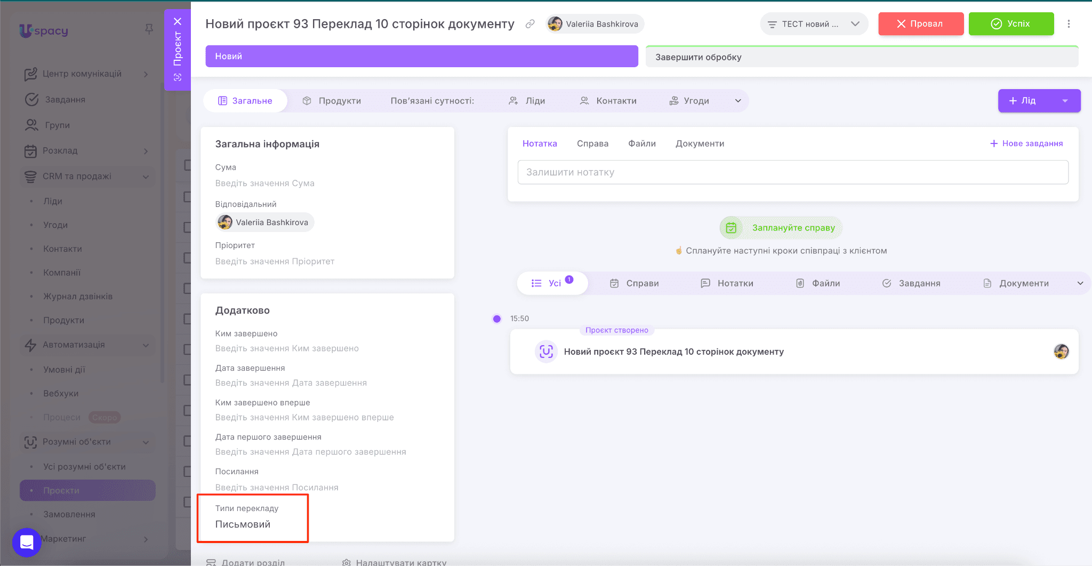
Task: Click the scan icon under Проєкт side tab
Action: (x=178, y=77)
